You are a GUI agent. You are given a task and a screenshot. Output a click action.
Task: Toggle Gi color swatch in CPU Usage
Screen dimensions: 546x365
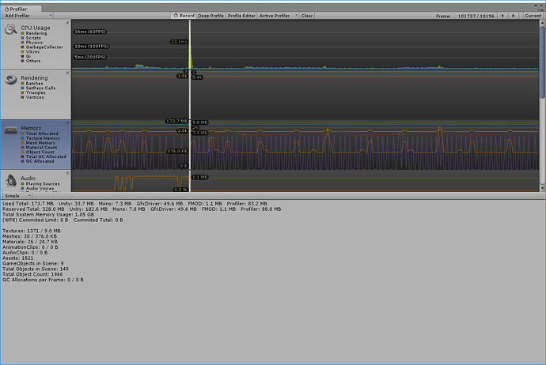23,56
